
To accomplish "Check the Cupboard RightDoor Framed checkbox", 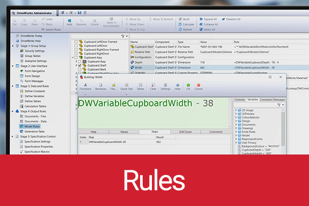I will click(76, 49).
